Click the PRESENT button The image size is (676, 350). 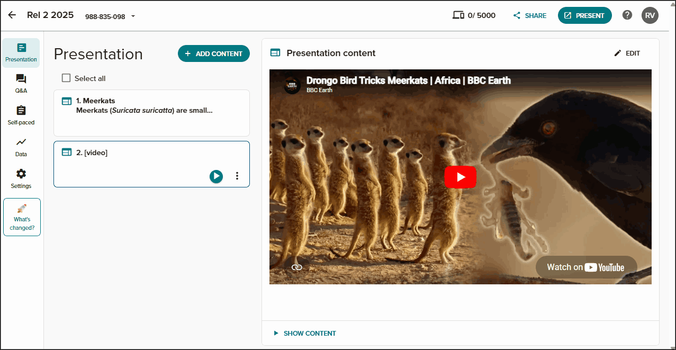(584, 15)
